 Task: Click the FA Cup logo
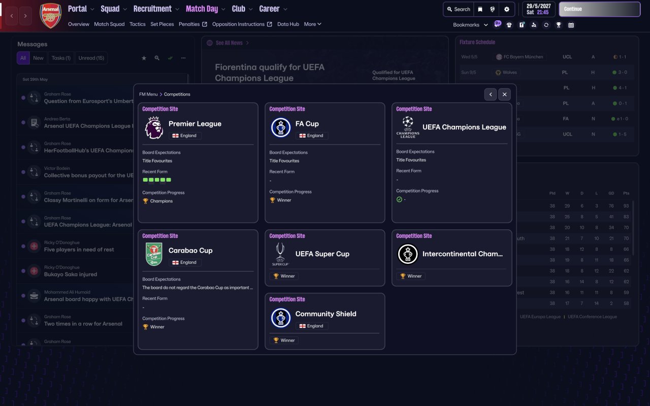point(281,127)
